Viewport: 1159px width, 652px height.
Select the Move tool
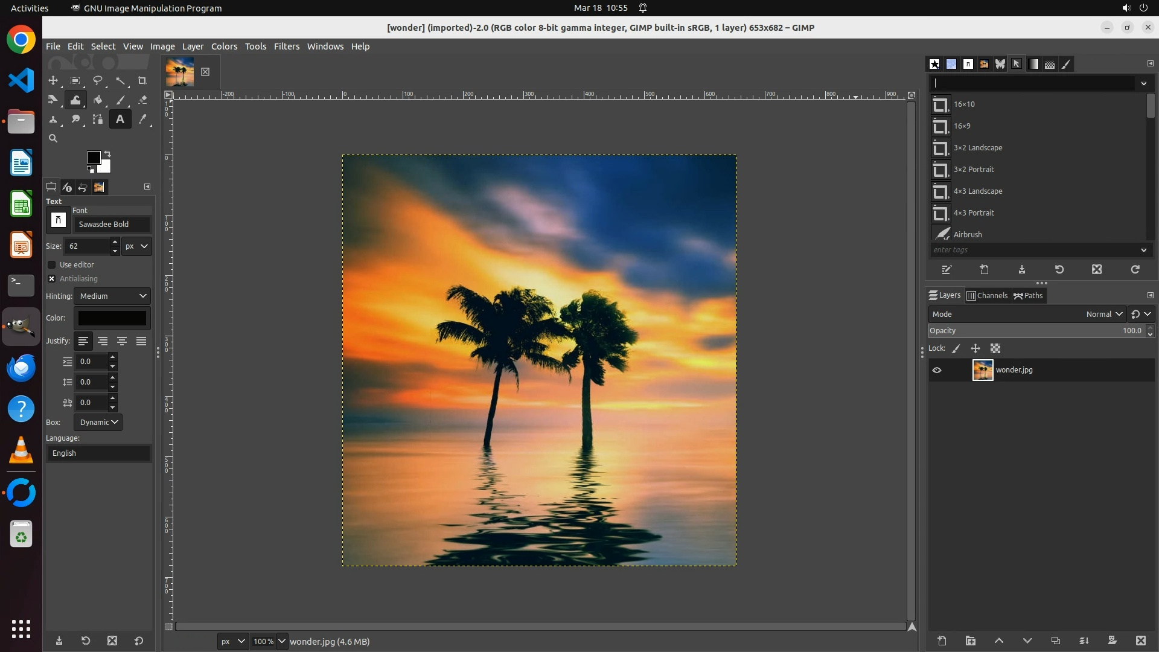click(53, 80)
